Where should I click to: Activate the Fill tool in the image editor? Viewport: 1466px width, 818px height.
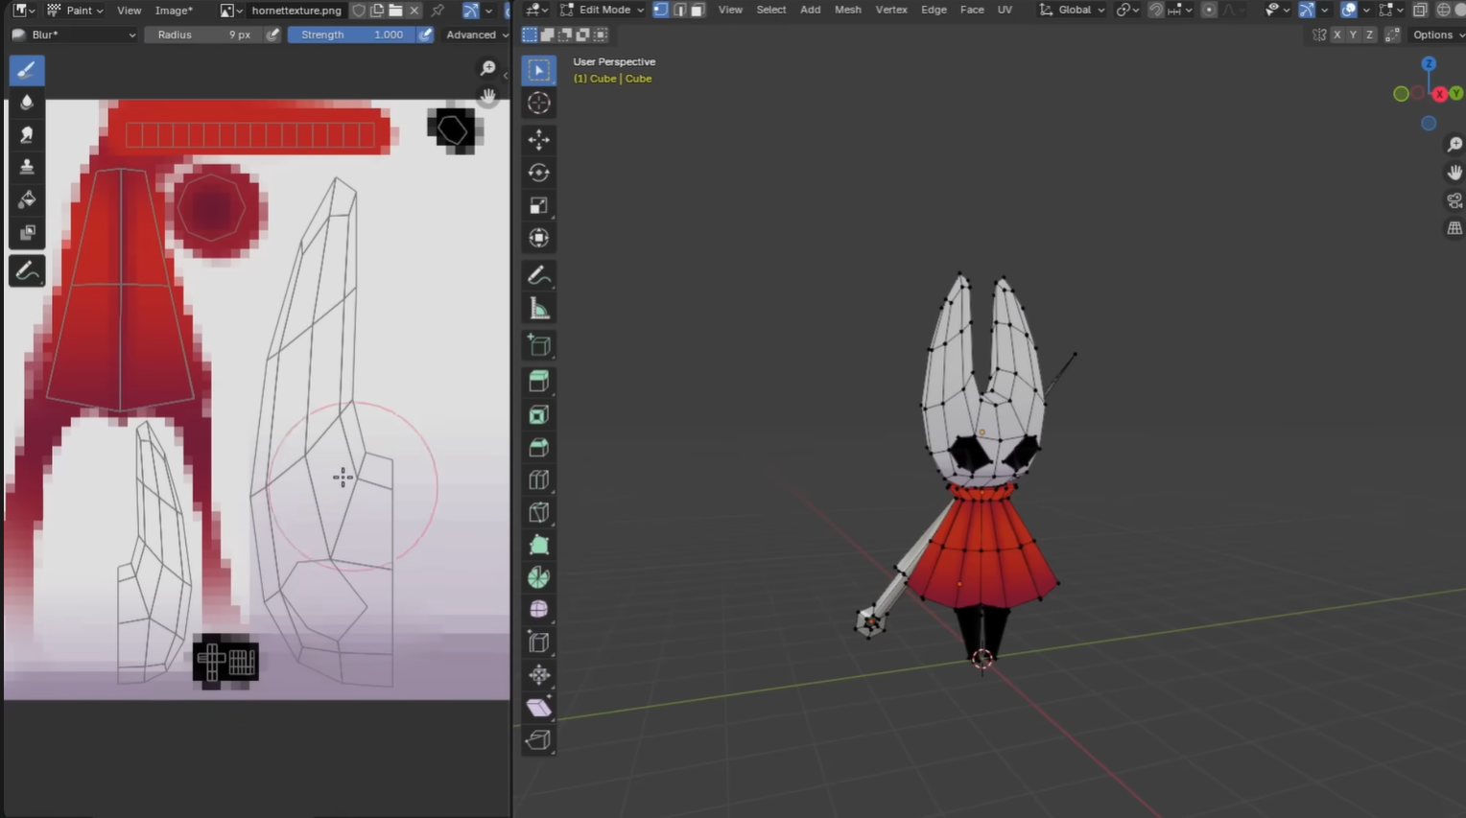click(26, 199)
